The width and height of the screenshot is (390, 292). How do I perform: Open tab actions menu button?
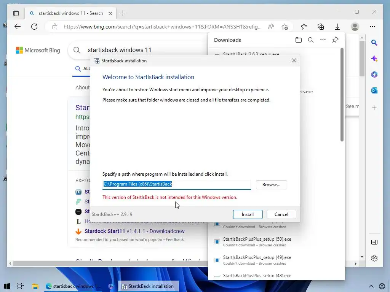[x=16, y=13]
